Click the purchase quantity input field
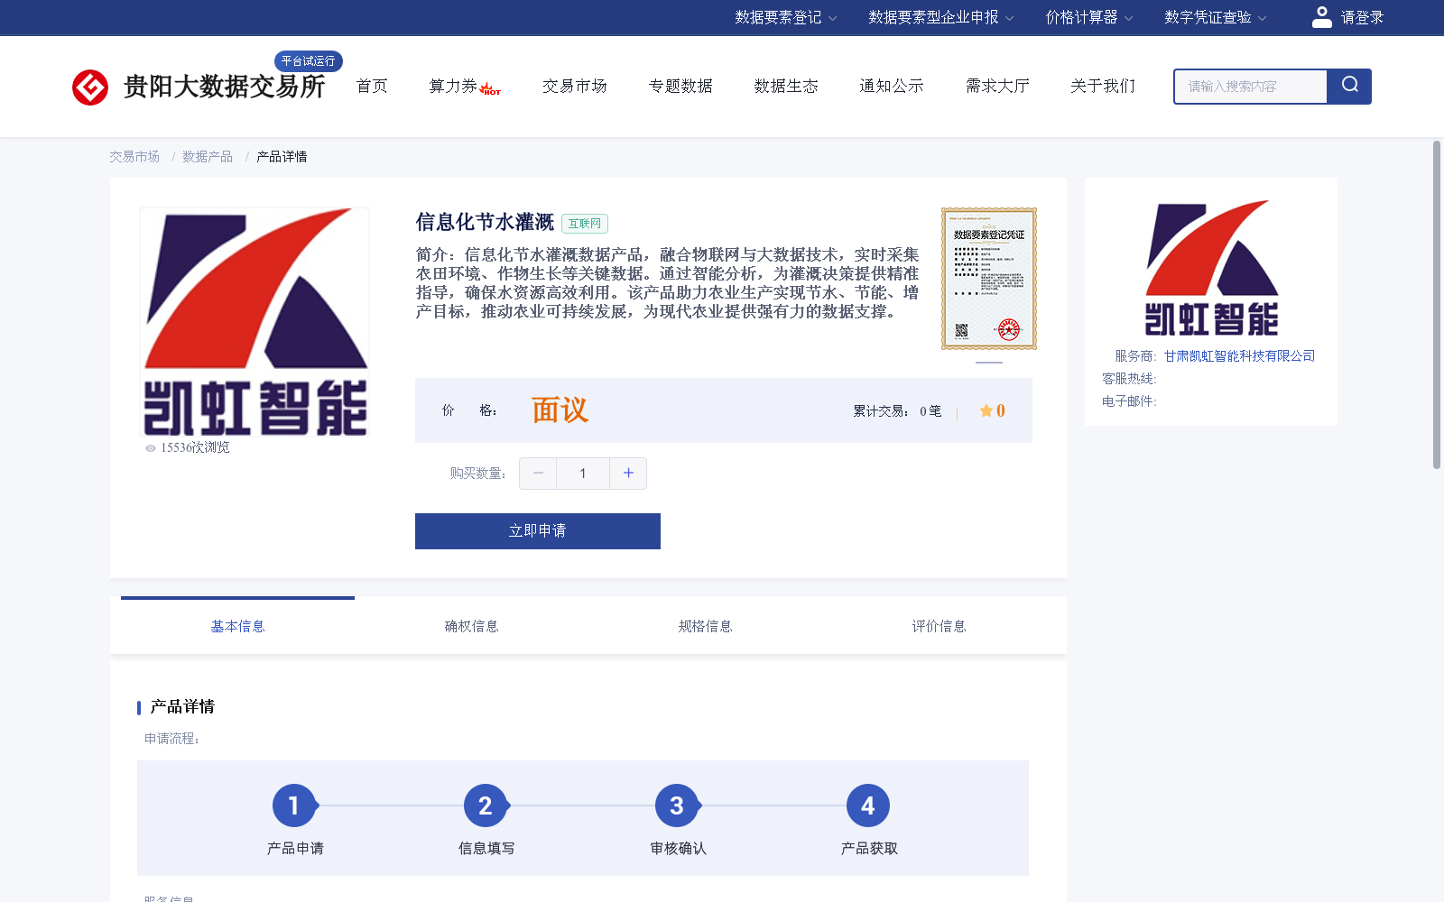 click(x=583, y=473)
